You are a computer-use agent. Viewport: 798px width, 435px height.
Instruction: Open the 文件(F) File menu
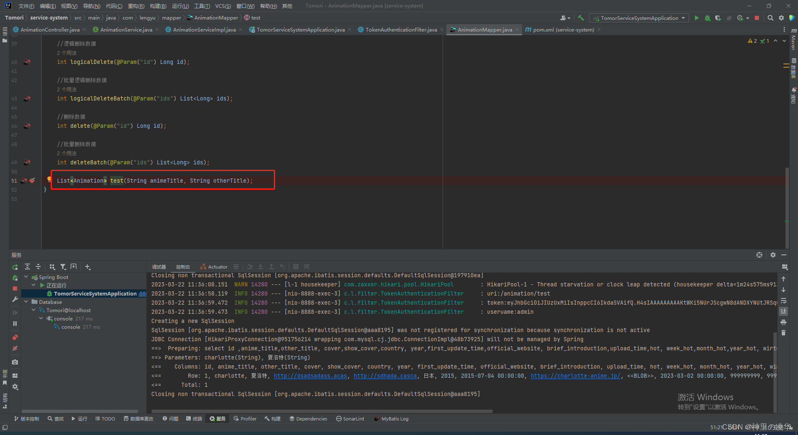27,6
